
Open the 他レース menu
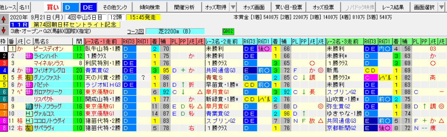[x=8, y=7]
